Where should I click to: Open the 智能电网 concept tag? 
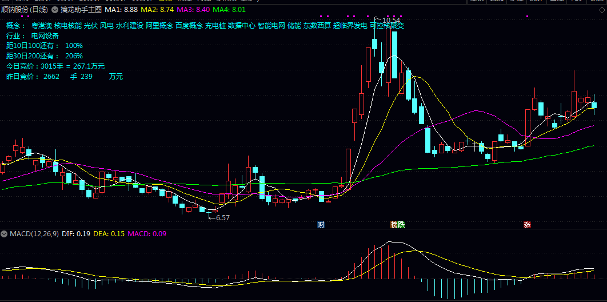click(x=271, y=26)
